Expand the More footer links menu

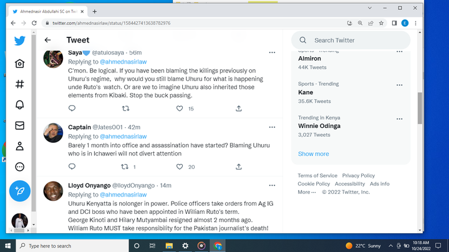tap(307, 192)
